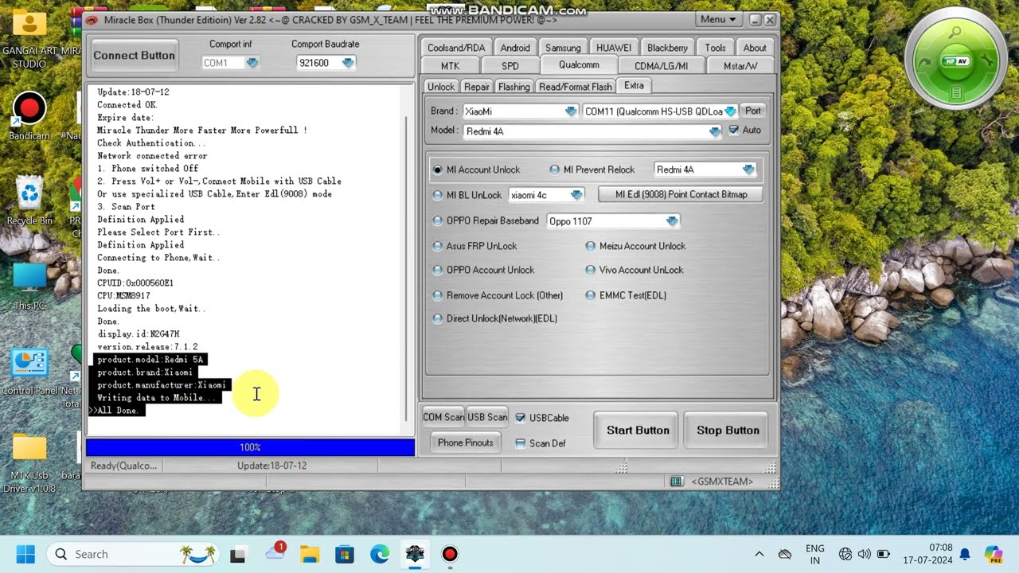Click the Stop Button
The image size is (1019, 573).
[x=728, y=431]
